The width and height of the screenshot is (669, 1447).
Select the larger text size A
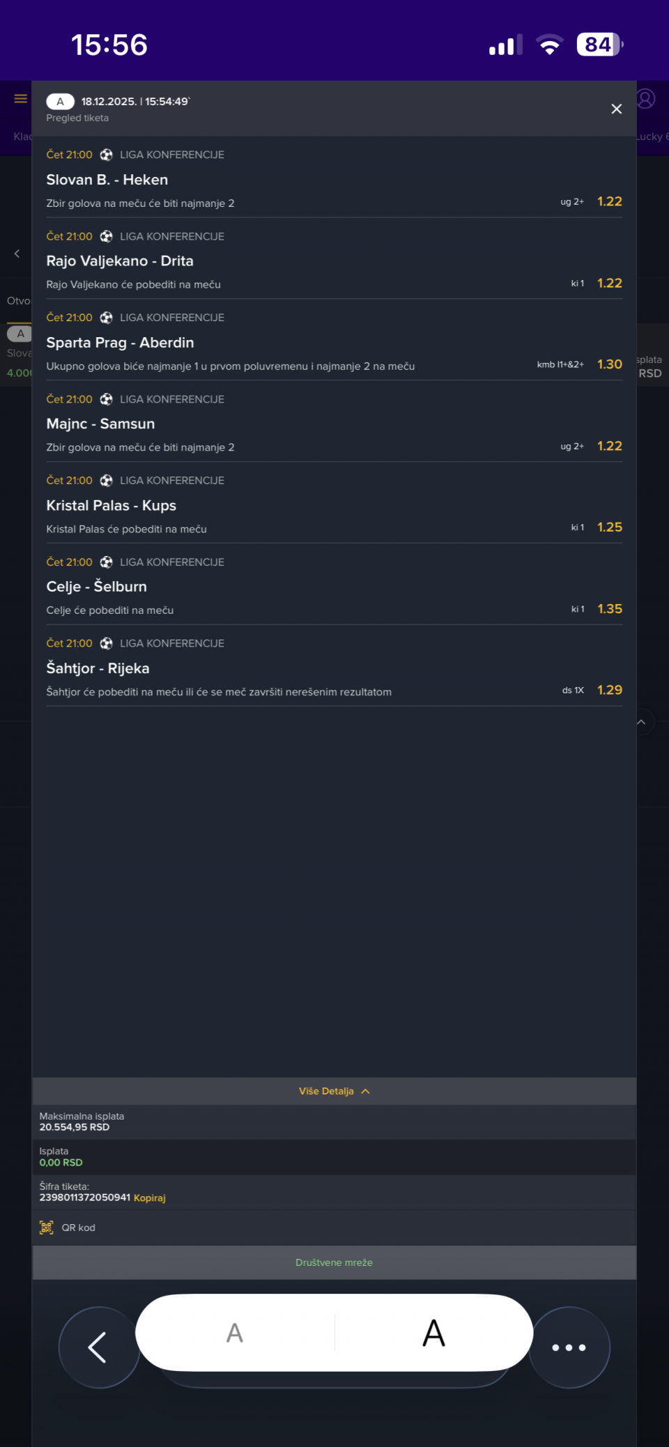click(433, 1333)
